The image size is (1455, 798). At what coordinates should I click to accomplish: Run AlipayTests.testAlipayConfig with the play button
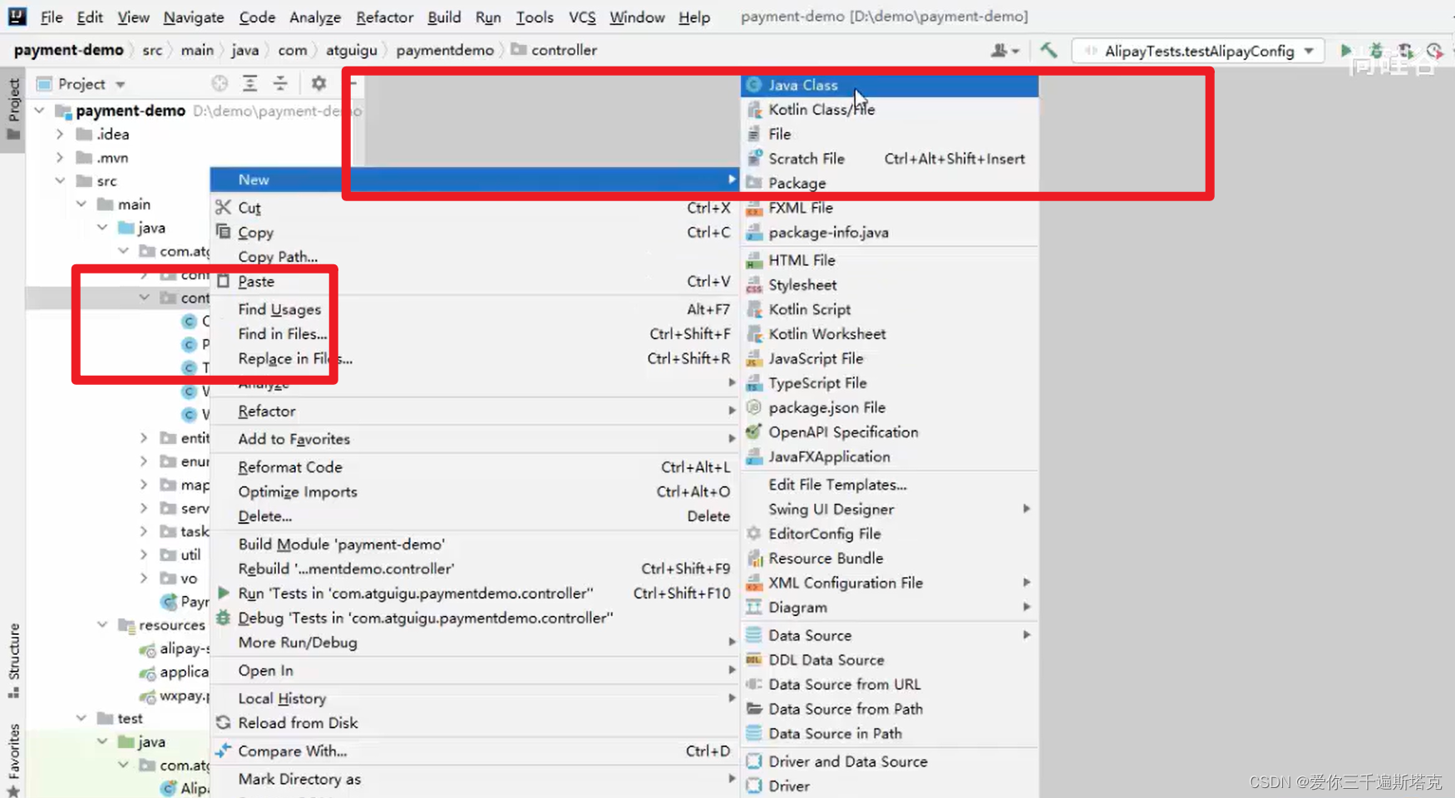[1346, 51]
